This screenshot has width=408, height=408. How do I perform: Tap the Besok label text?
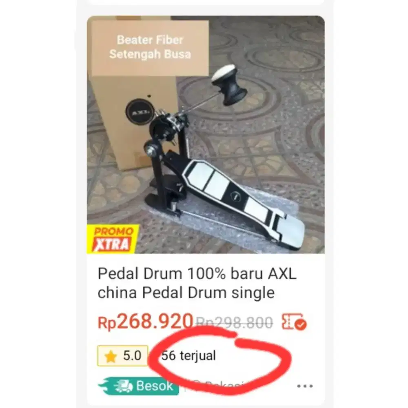[155, 386]
